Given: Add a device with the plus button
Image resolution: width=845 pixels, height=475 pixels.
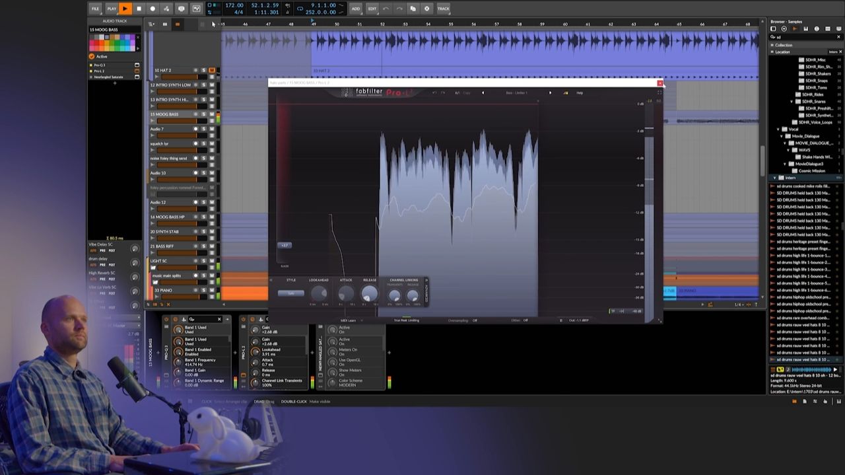Looking at the screenshot, I should [x=114, y=83].
